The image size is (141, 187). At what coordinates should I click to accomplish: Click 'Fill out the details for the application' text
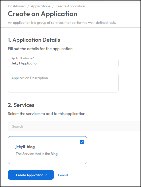(x=40, y=49)
